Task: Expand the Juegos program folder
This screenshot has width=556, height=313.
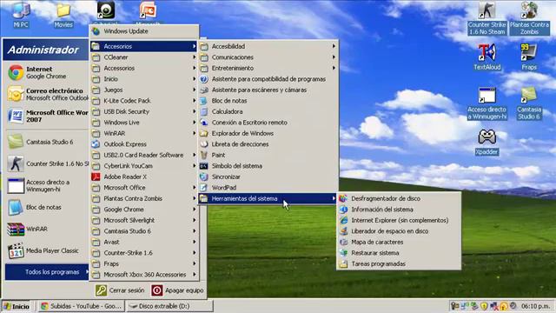Action: tap(143, 90)
